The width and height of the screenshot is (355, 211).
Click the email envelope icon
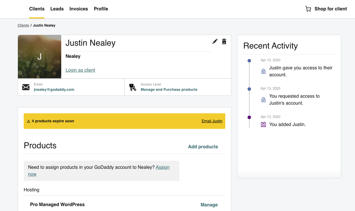(26, 87)
